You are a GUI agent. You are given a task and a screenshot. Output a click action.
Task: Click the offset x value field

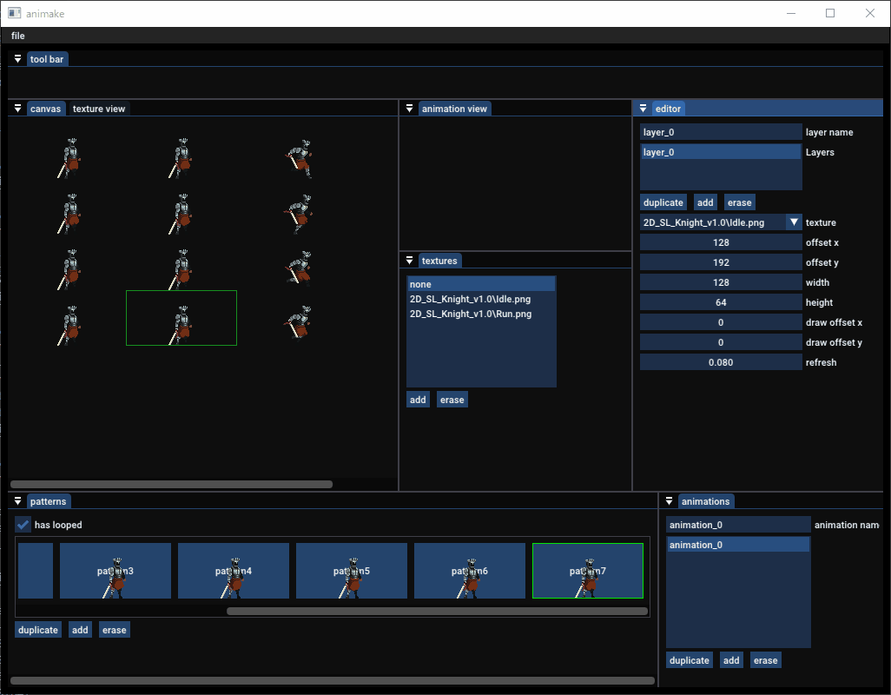(721, 242)
